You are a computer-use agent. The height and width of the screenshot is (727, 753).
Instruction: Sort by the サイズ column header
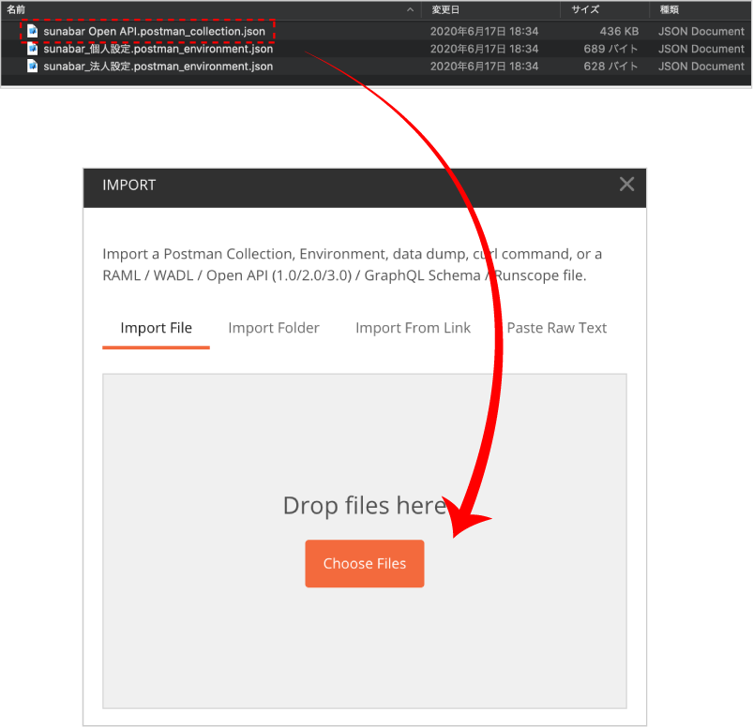585,9
